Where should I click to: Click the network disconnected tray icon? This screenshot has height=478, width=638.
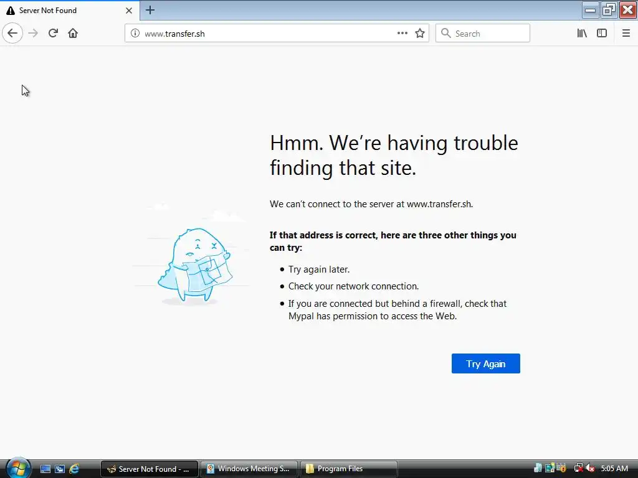point(578,469)
